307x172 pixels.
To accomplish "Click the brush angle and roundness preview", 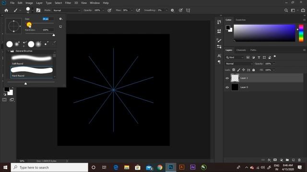I will 13,26.
